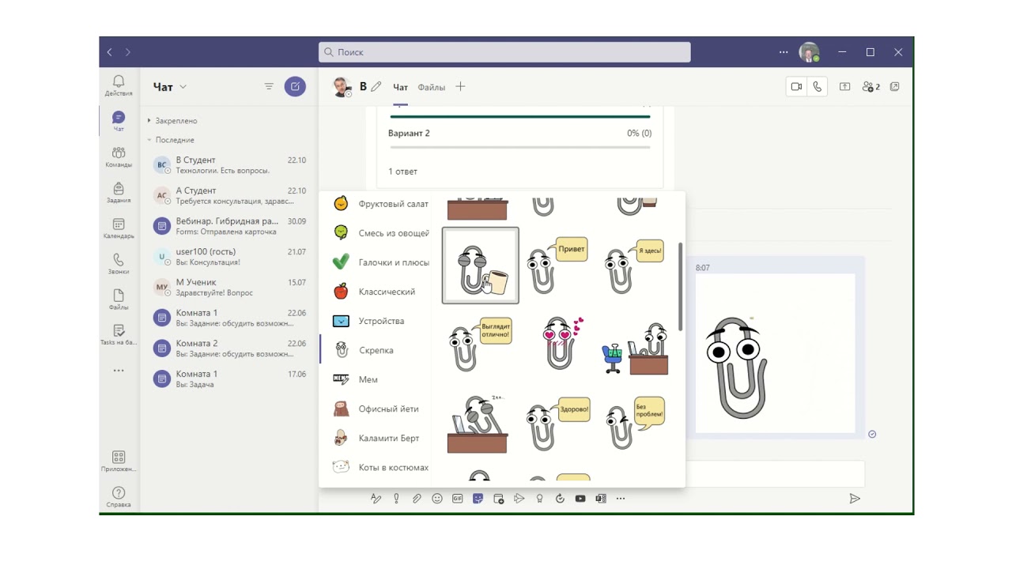Insert a YouTube video

click(x=580, y=499)
